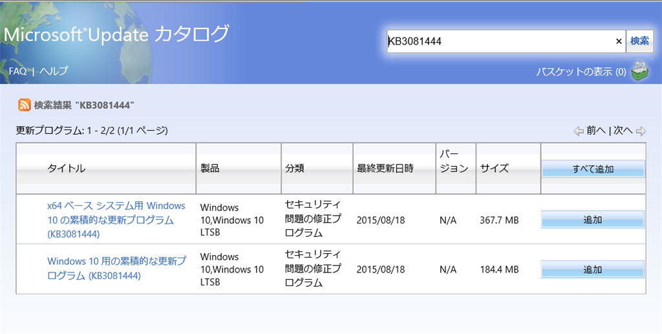This screenshot has width=662, height=334.
Task: Click N/A in the x64 row
Action: click(448, 220)
